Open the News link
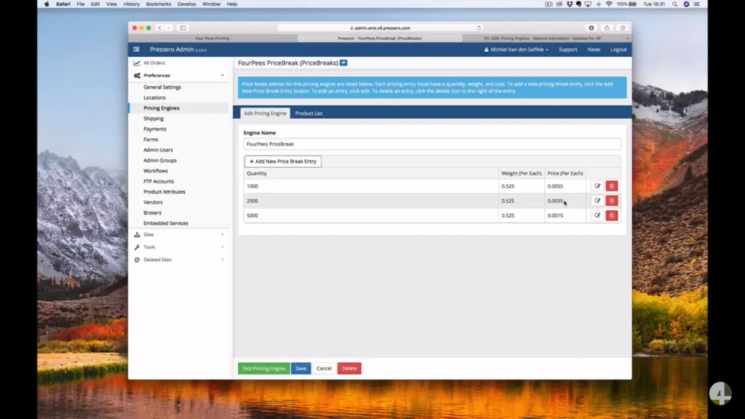Screen dimensions: 745x419 pyautogui.click(x=594, y=50)
